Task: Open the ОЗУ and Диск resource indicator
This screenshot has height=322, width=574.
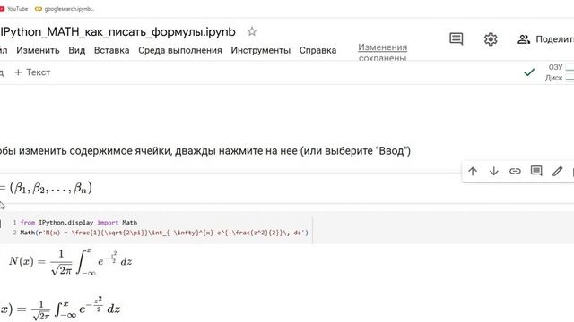Action: (560, 72)
